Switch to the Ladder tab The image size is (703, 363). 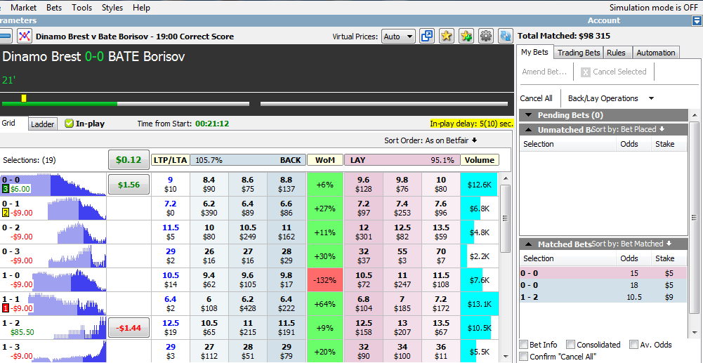coord(43,124)
